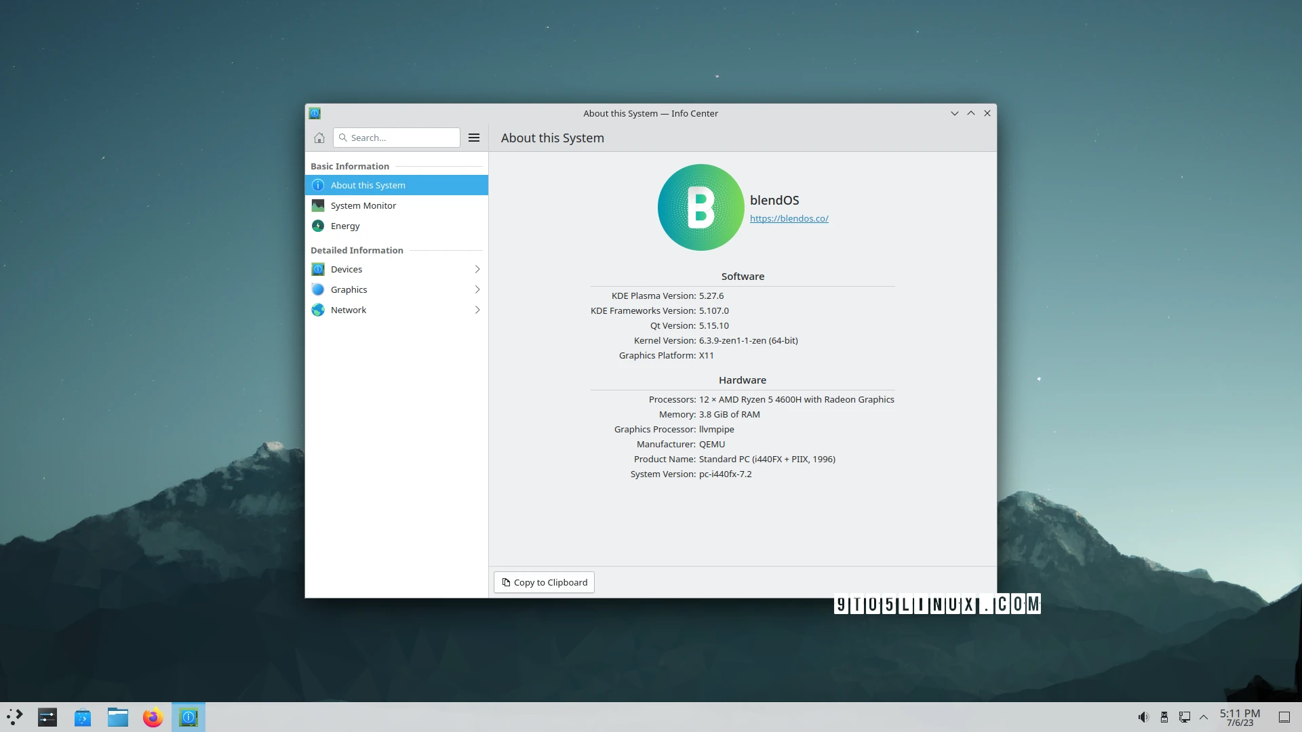Click inside the Search field
Viewport: 1302px width, 732px height.
pyautogui.click(x=397, y=138)
